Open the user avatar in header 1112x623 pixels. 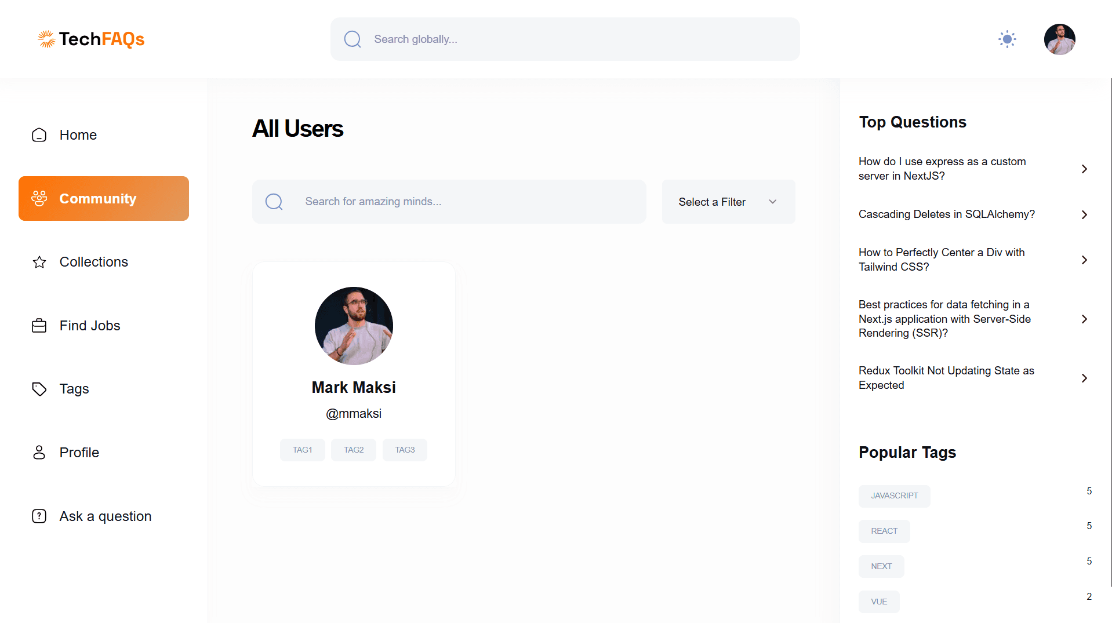tap(1059, 39)
